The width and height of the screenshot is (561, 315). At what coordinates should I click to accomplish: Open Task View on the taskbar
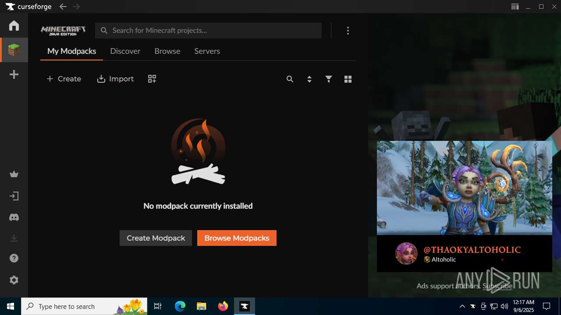click(158, 306)
